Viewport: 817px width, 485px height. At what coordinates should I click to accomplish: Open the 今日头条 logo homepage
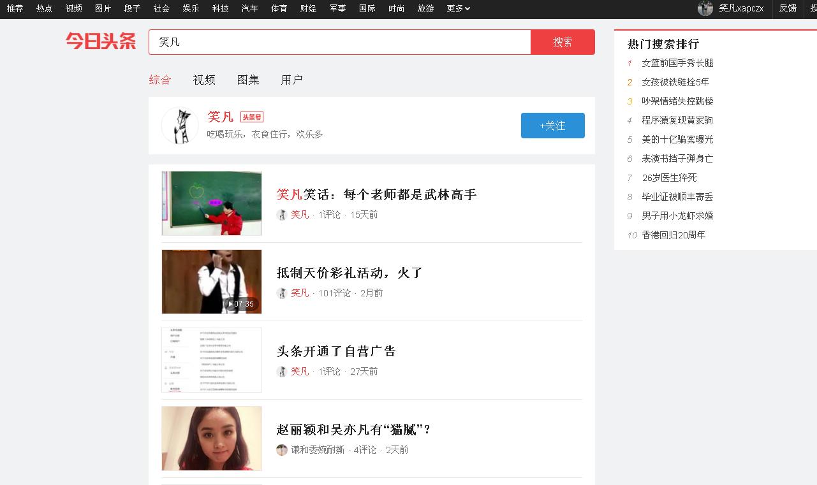(101, 41)
